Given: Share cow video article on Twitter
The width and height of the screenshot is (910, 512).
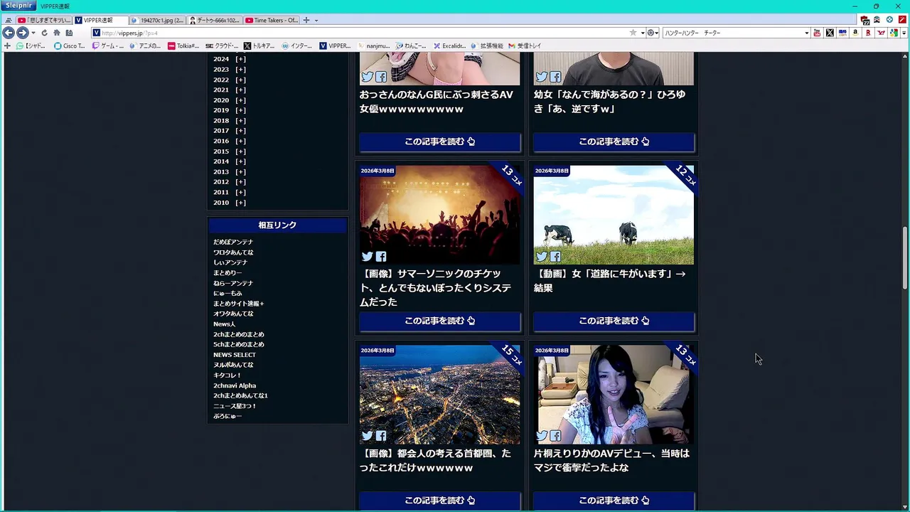Looking at the screenshot, I should click(x=541, y=257).
